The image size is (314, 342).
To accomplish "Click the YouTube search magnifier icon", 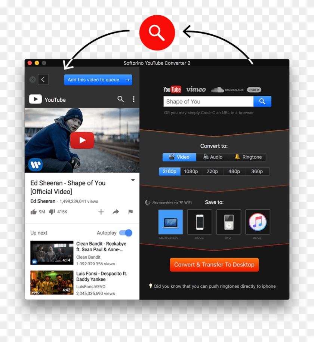I will tap(120, 99).
